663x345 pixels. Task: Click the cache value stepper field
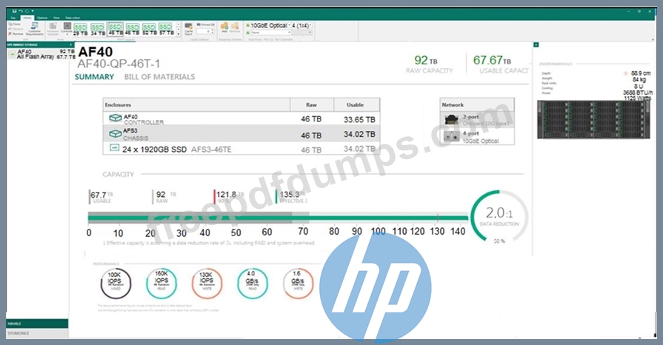tap(204, 31)
